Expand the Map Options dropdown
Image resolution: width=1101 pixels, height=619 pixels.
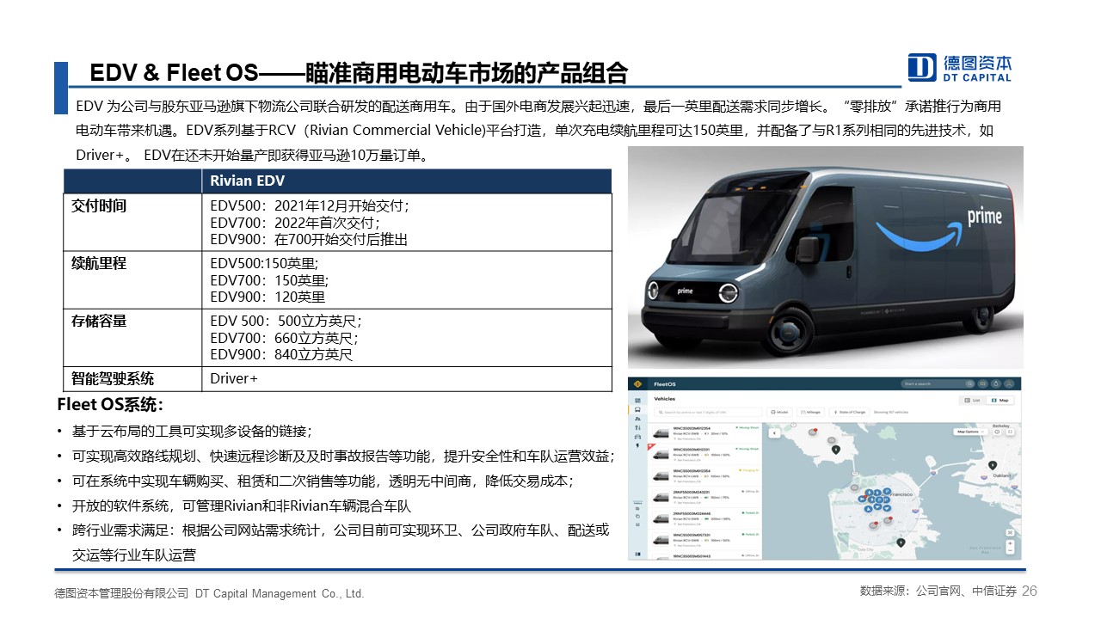[x=970, y=432]
